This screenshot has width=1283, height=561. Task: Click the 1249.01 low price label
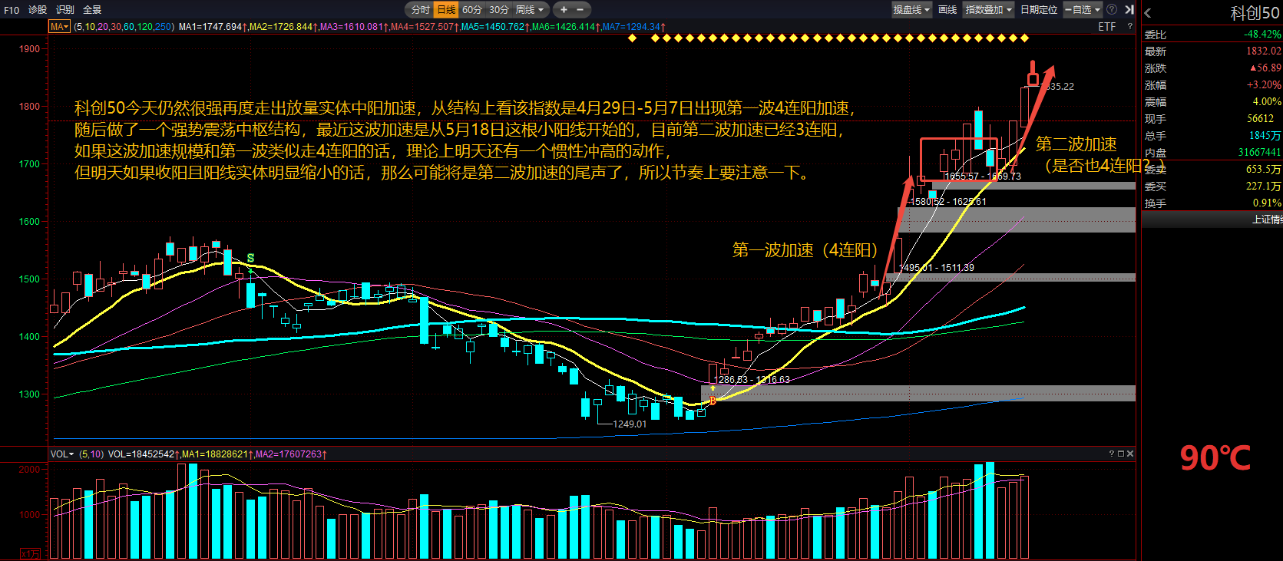[x=630, y=424]
